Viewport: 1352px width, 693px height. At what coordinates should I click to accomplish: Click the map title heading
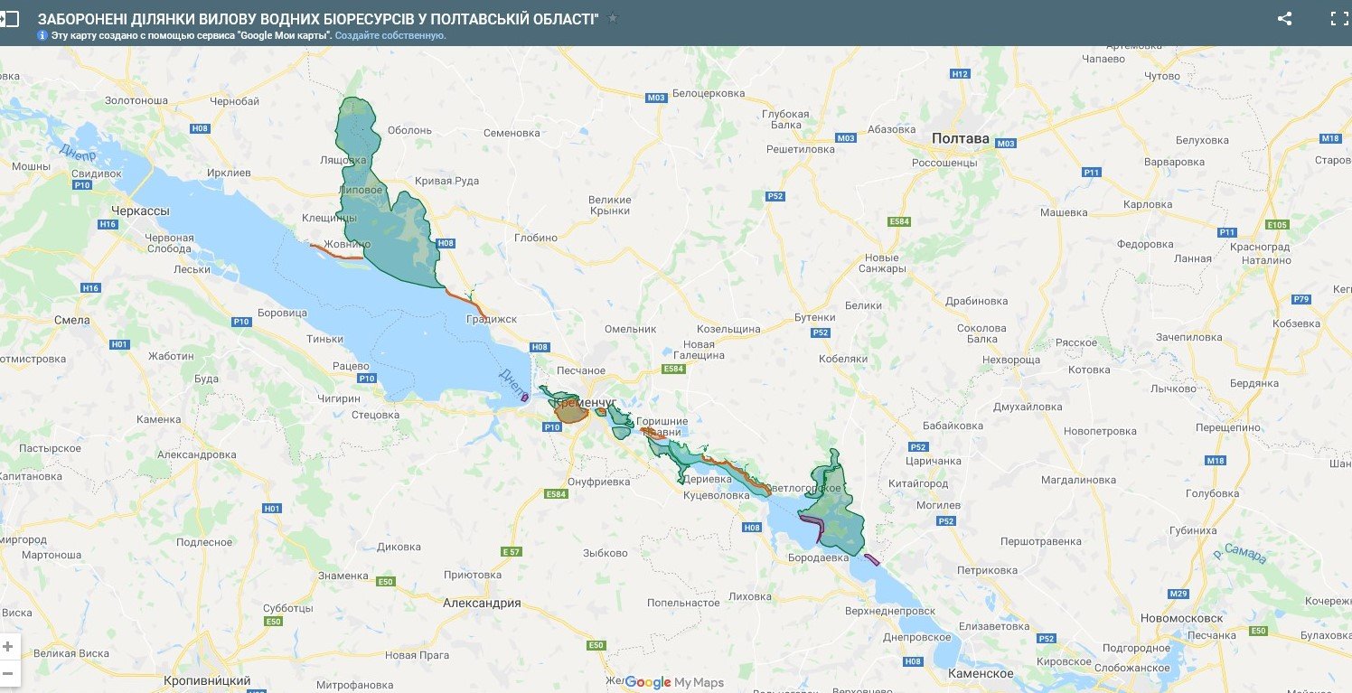(318, 18)
